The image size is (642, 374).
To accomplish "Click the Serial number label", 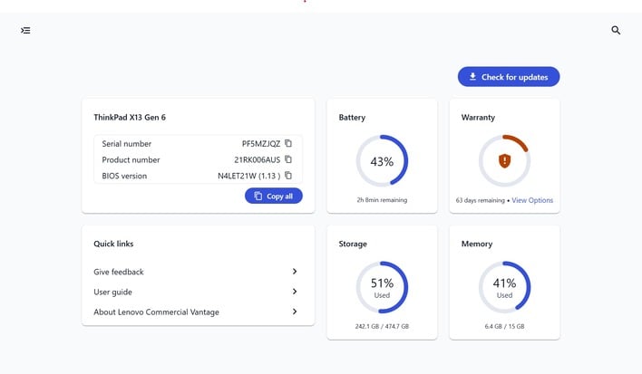I will (127, 144).
